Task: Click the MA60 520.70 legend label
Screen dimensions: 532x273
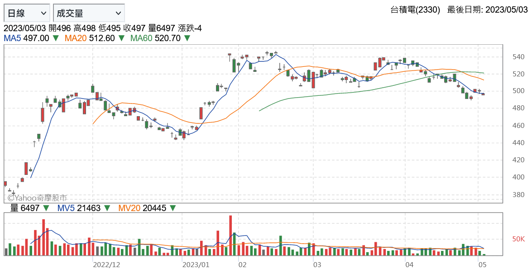Action: pyautogui.click(x=155, y=38)
